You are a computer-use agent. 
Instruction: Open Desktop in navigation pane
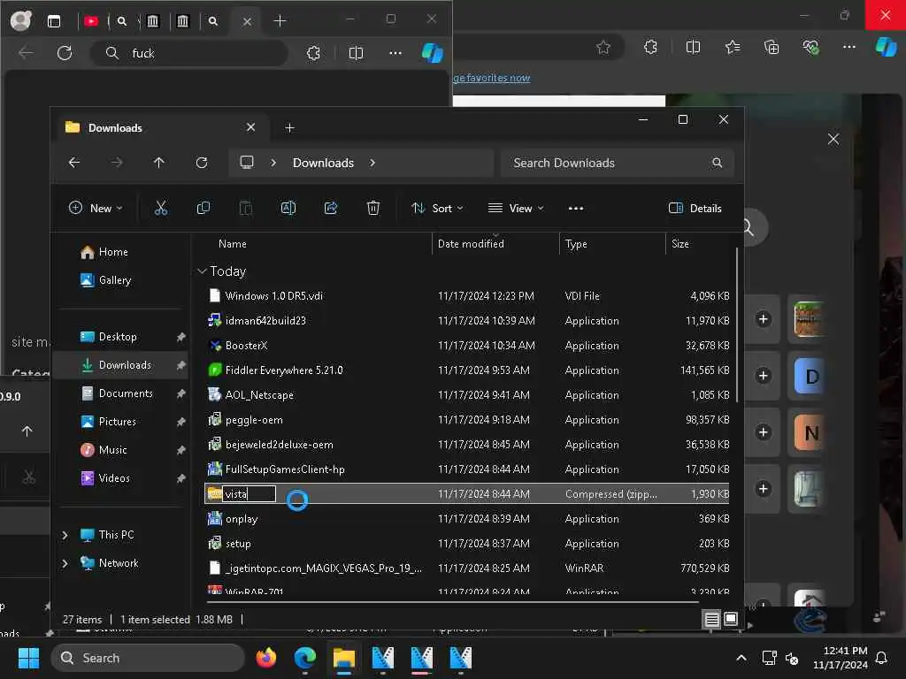(118, 337)
